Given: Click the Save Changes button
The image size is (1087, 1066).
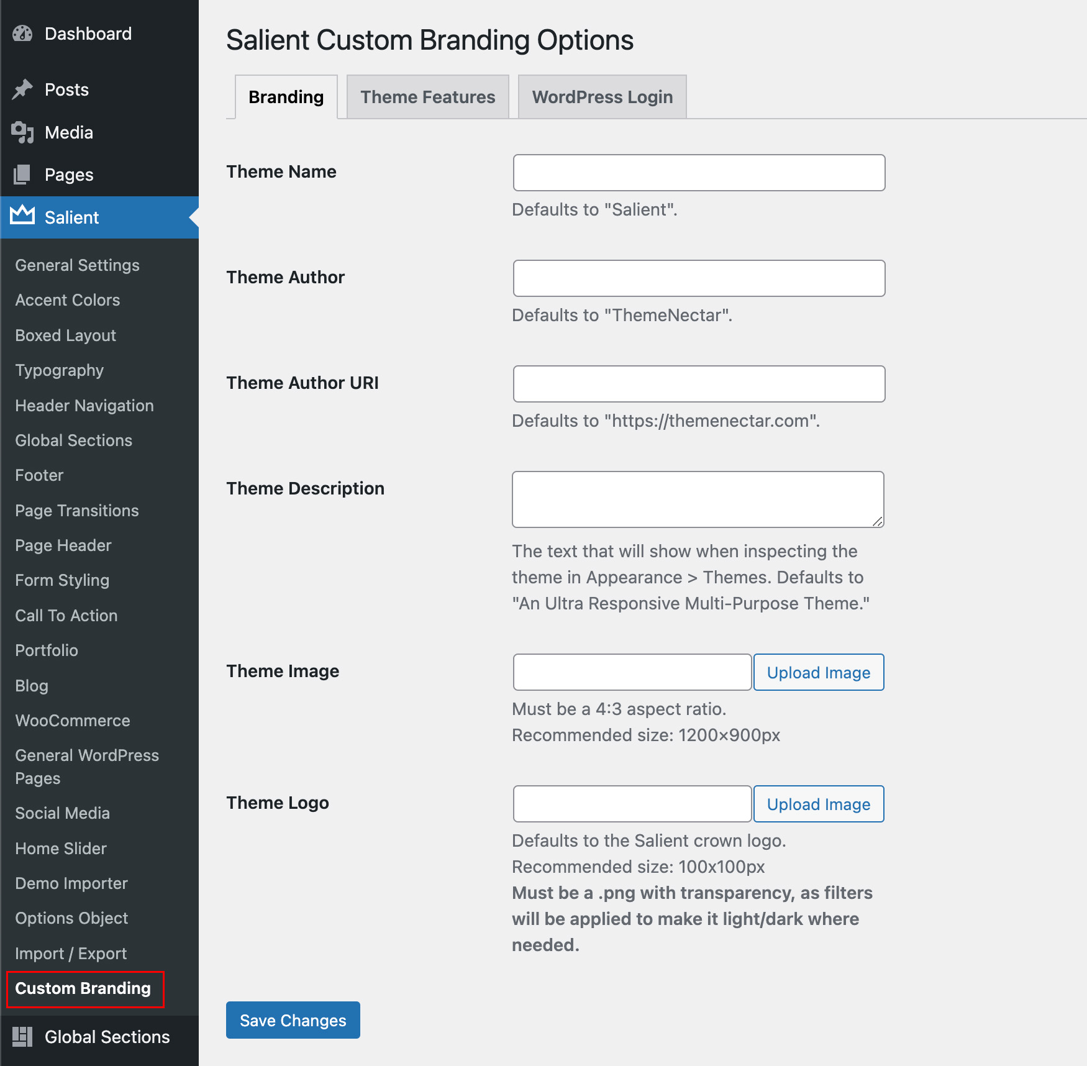Looking at the screenshot, I should click(x=293, y=1019).
